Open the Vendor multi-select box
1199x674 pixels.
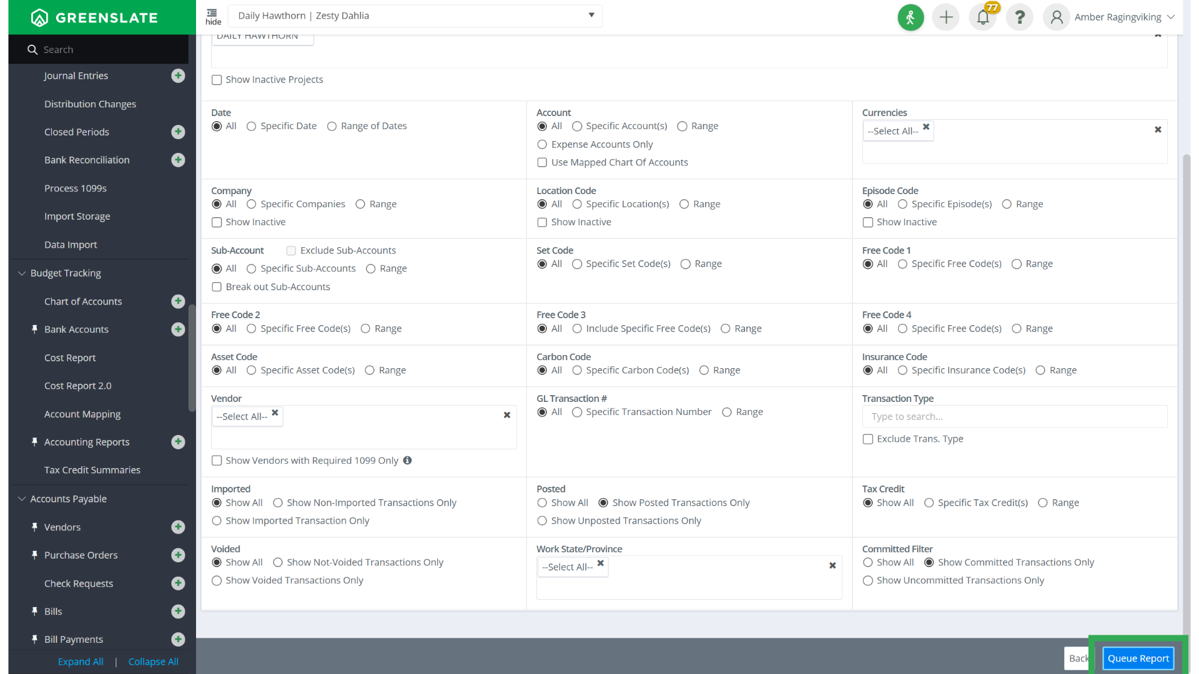pyautogui.click(x=364, y=427)
